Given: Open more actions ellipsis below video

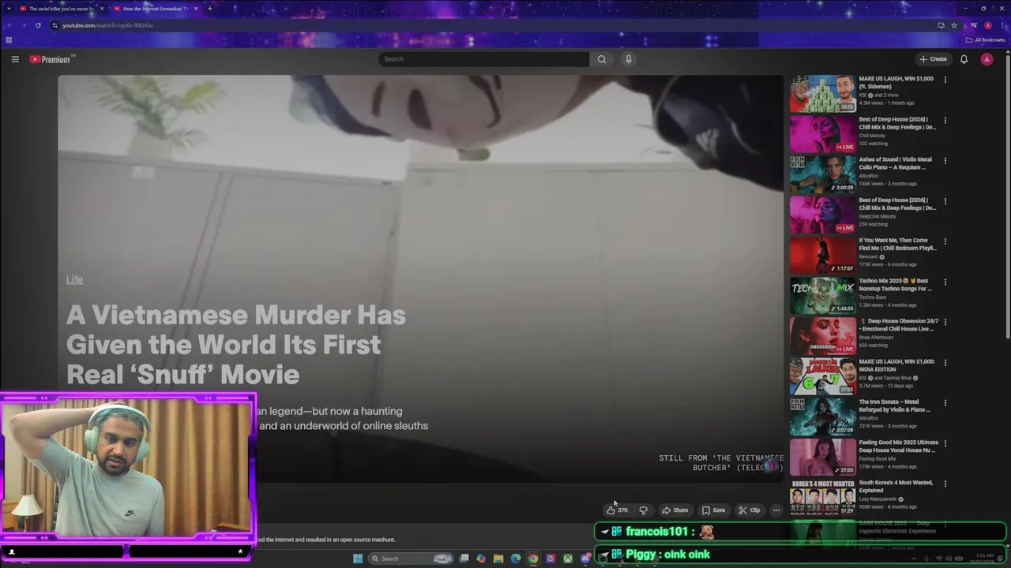Looking at the screenshot, I should (x=776, y=510).
